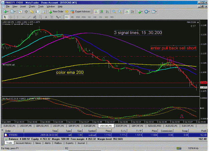Expand the Templates dropdown arrow
This screenshot has width=209, height=151.
[156, 12]
